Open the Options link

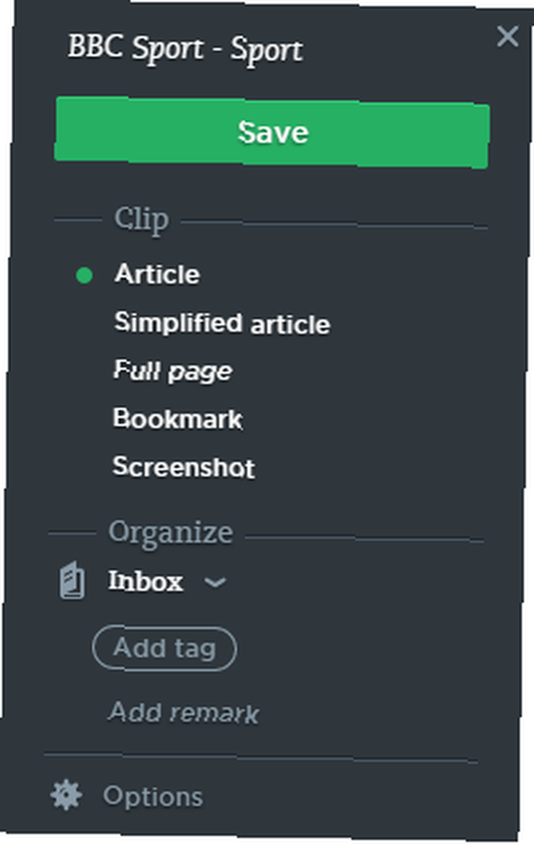(153, 796)
